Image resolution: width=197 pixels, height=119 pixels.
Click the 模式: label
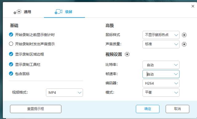pos(110,92)
